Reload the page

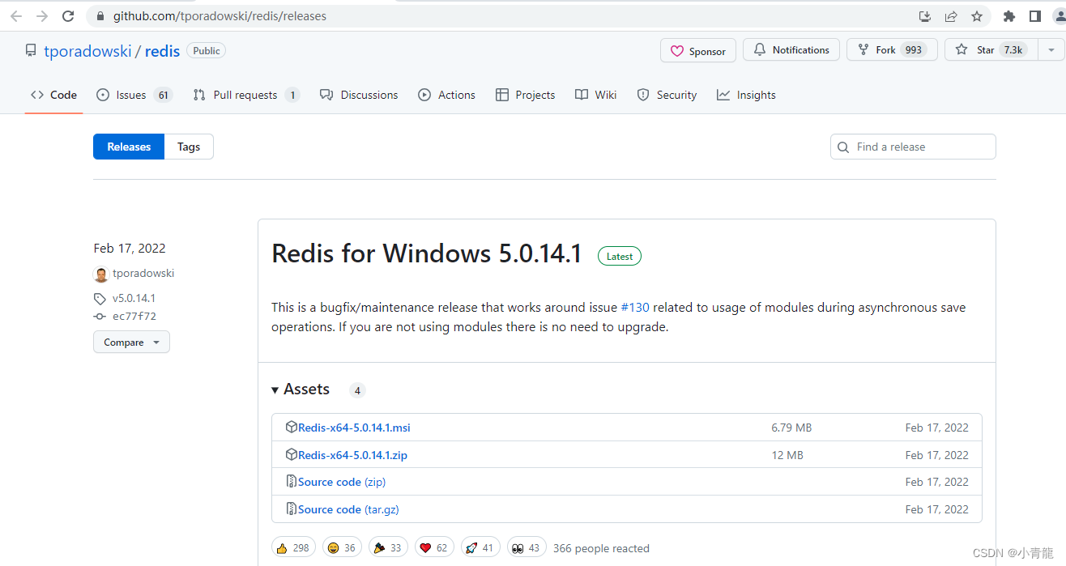pos(69,16)
